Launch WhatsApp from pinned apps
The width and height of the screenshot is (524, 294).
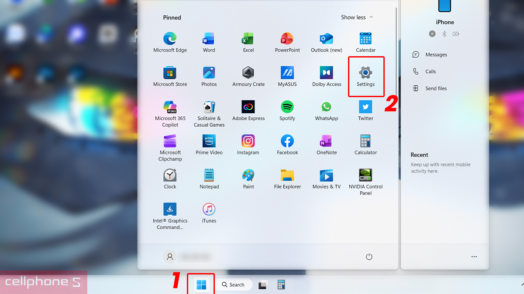click(326, 111)
